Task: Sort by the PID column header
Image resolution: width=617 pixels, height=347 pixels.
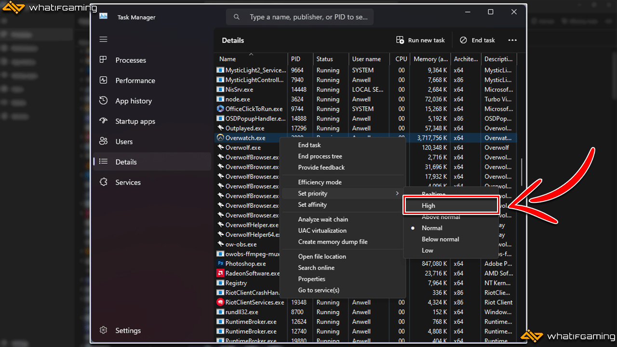Action: (300, 59)
